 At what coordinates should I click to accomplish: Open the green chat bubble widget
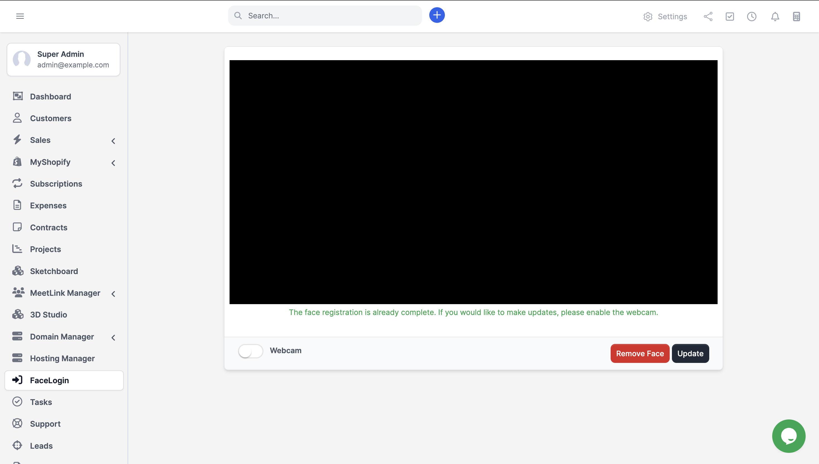pos(789,436)
